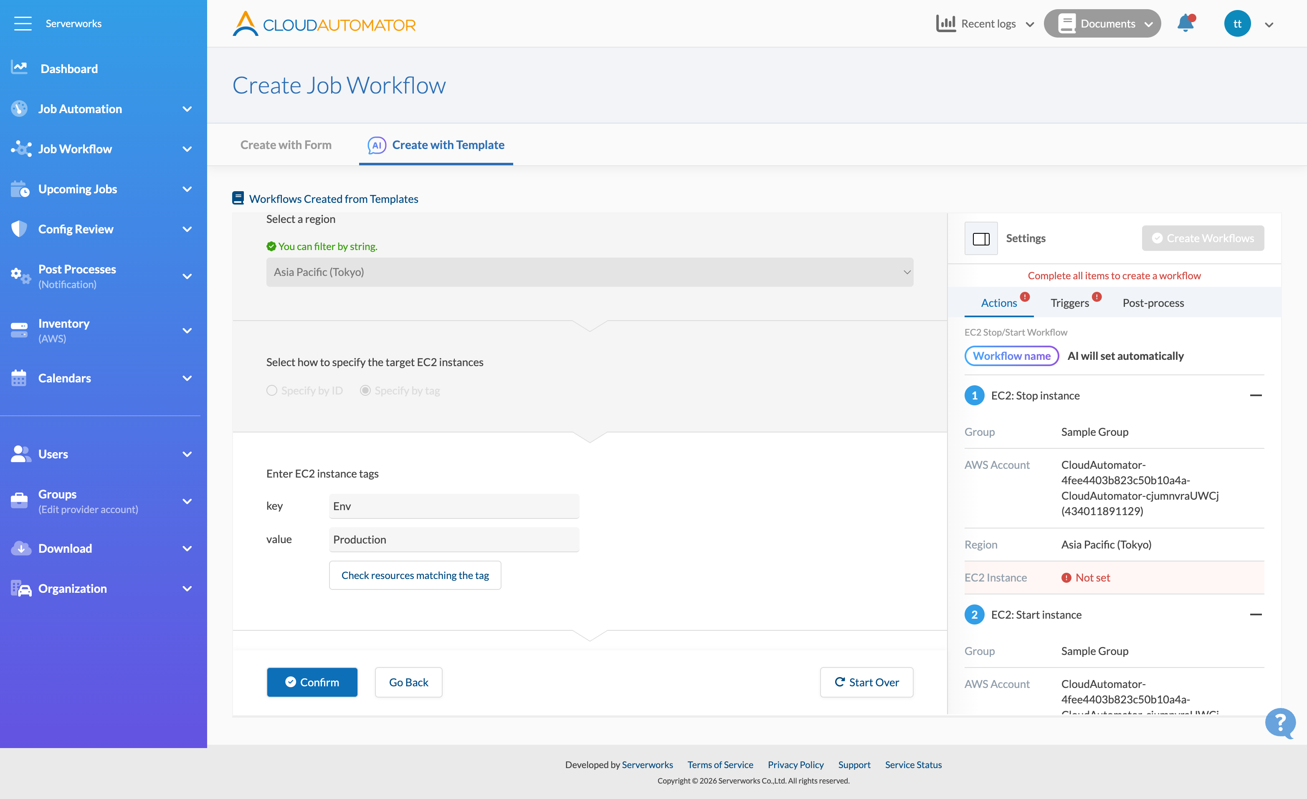
Task: Click the CloudAutomator logo
Action: pyautogui.click(x=324, y=24)
